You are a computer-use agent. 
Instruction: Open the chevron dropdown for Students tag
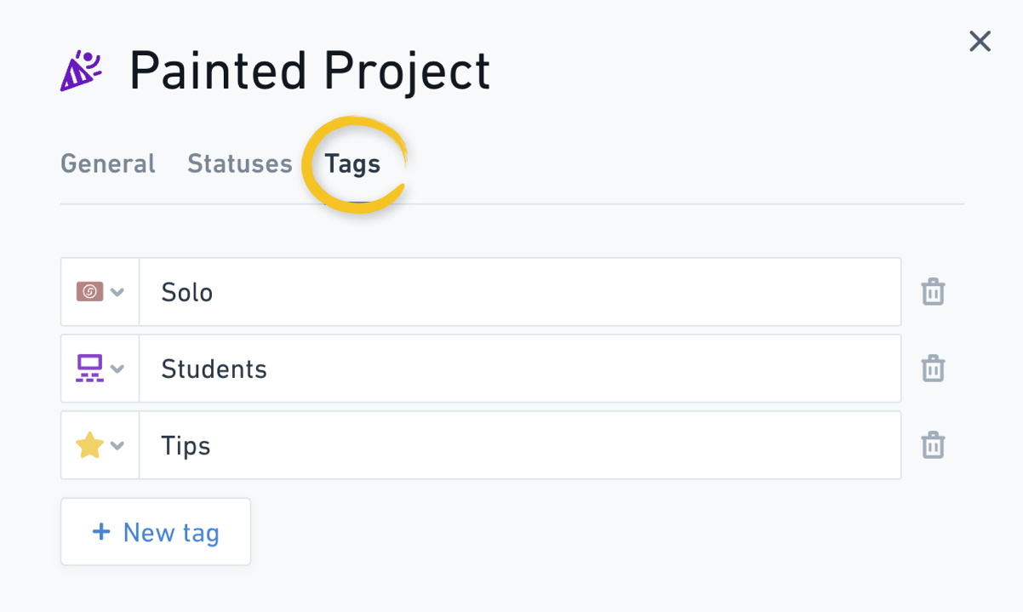coord(118,369)
